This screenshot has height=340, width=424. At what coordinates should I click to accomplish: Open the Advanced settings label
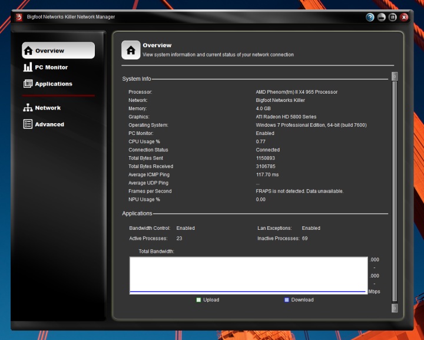point(49,124)
